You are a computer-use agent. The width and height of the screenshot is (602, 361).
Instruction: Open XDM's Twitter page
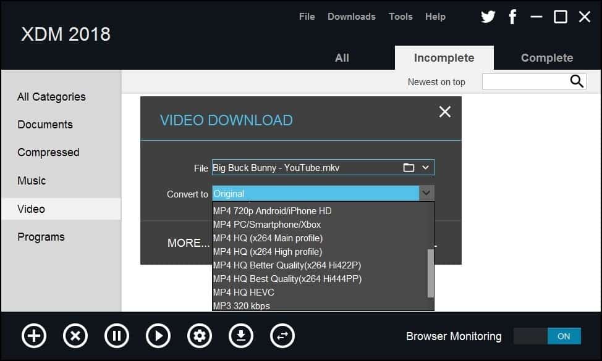(x=488, y=17)
